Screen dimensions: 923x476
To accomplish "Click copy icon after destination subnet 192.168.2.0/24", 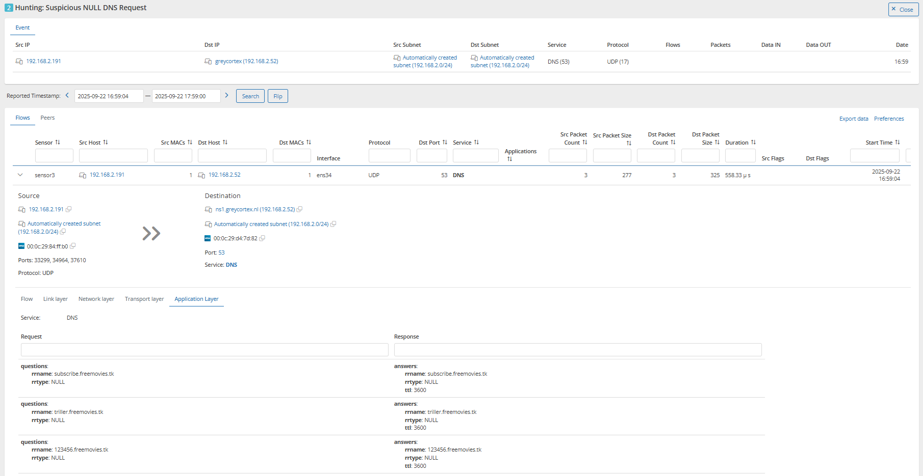I will [x=334, y=224].
